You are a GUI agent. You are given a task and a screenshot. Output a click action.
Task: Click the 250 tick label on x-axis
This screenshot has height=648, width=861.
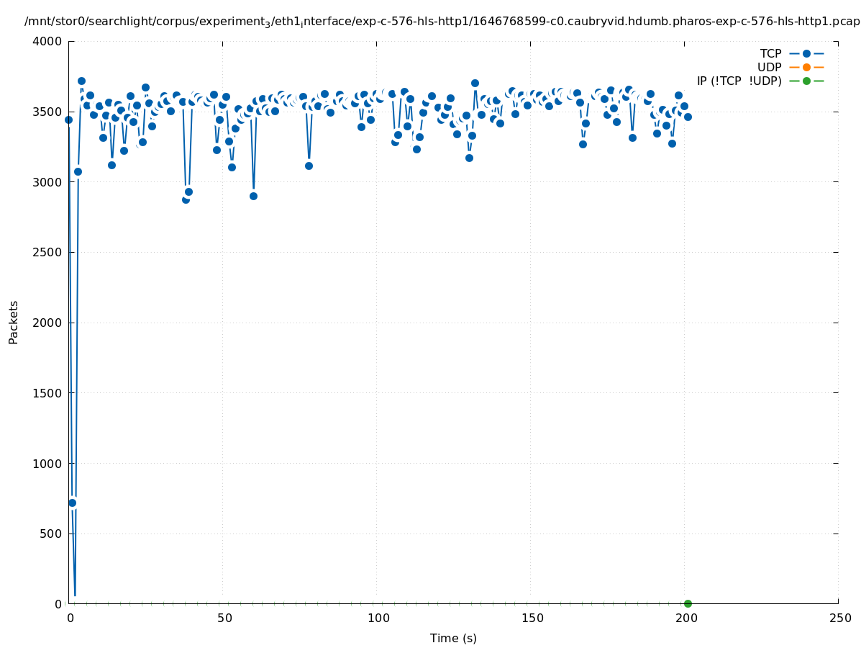pos(839,618)
